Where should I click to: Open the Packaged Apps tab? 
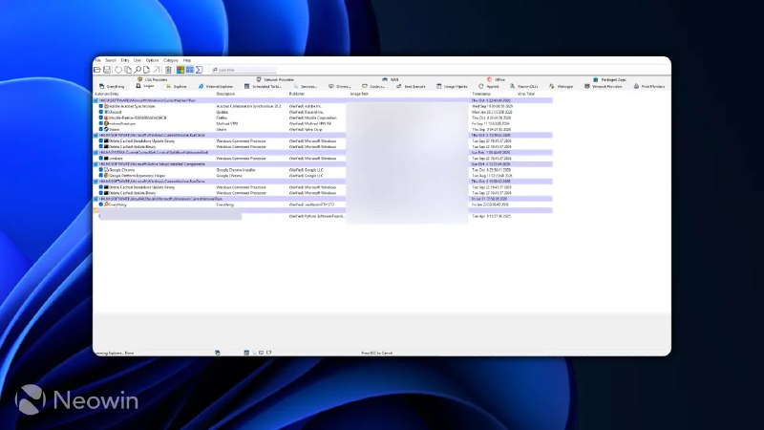609,79
